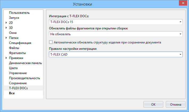Select the Динамическая панель category

click(25, 63)
